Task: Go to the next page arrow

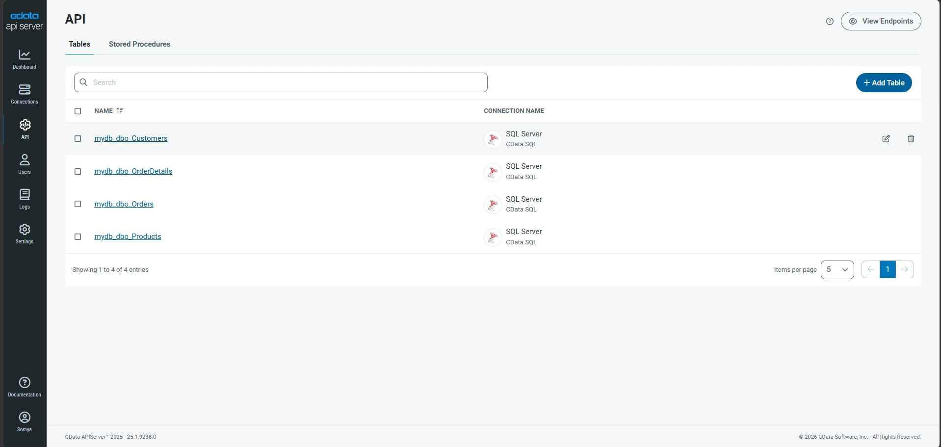Action: pyautogui.click(x=905, y=269)
